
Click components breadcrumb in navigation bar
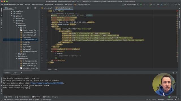point(37,4)
